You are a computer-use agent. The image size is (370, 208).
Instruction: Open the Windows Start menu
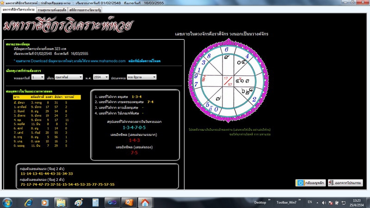coord(7,202)
